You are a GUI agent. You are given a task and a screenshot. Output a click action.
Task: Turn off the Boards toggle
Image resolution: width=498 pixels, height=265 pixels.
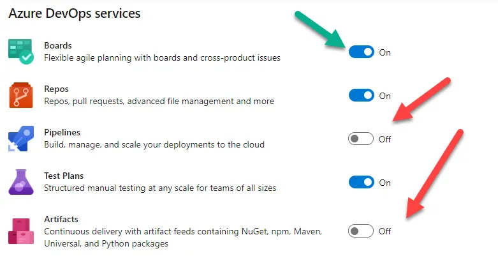point(361,52)
